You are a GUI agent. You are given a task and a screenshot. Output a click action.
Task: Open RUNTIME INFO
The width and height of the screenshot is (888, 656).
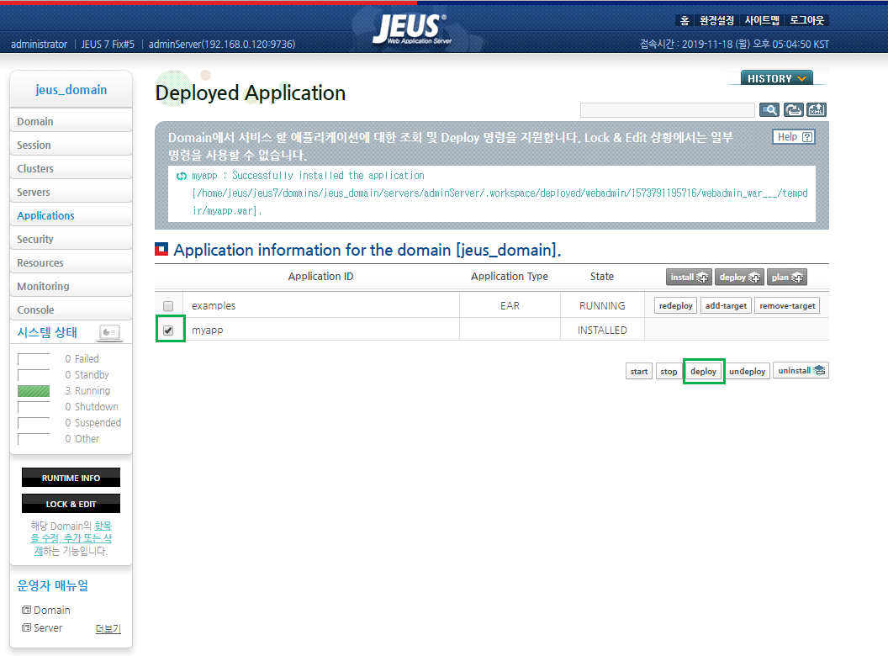pyautogui.click(x=71, y=478)
